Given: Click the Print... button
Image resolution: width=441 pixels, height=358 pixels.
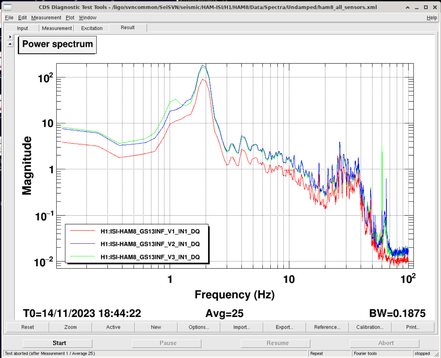Looking at the screenshot, I should click(x=413, y=327).
